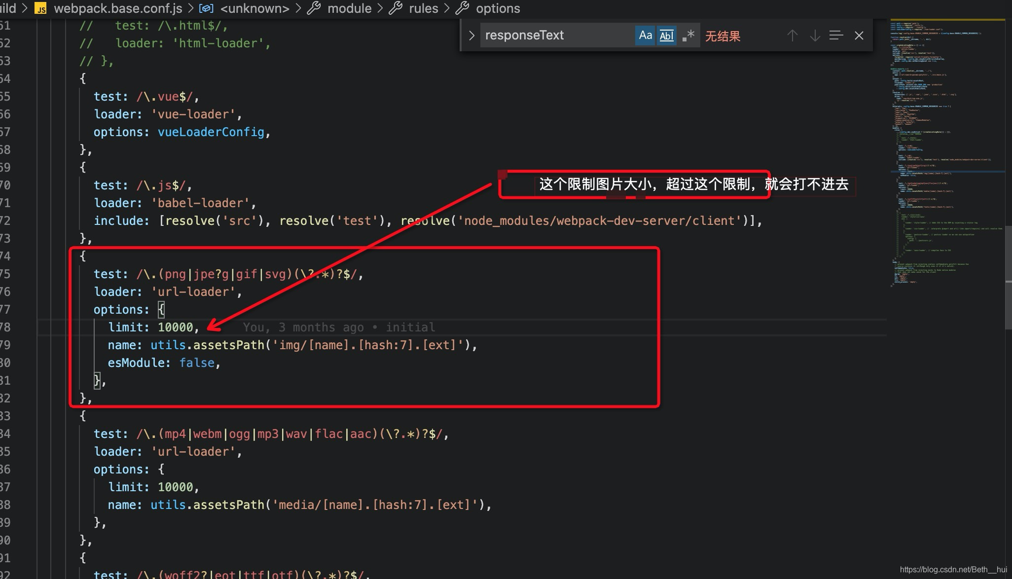Click 'esModule: false' line
This screenshot has width=1012, height=579.
coord(164,362)
